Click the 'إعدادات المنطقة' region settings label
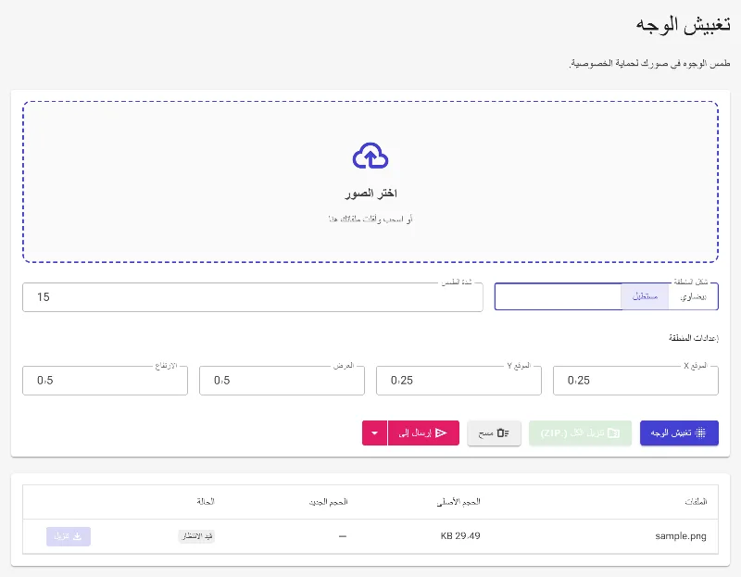 tap(693, 338)
